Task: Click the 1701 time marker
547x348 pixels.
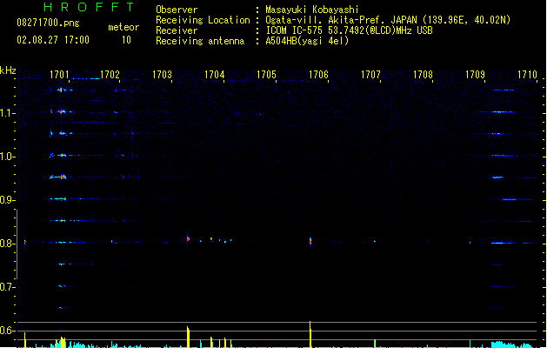Action: tap(59, 75)
